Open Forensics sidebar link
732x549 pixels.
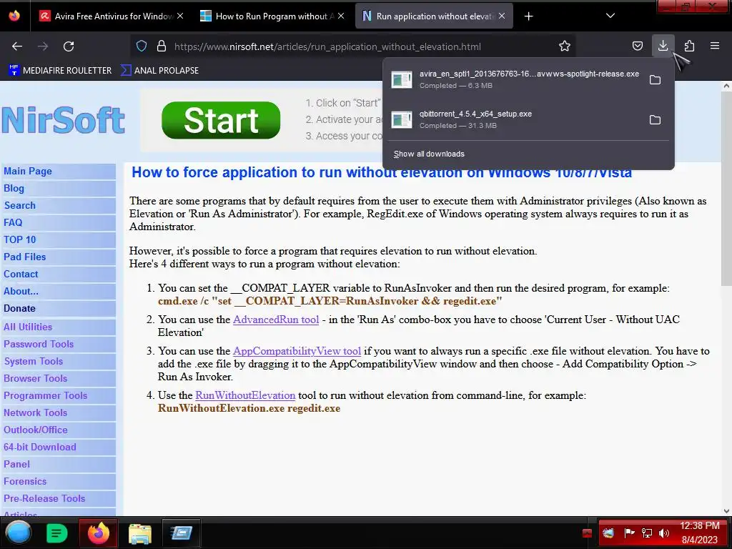click(25, 482)
